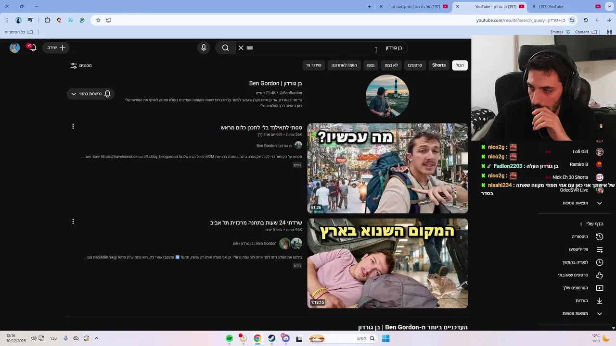This screenshot has height=346, width=616.
Task: Open the Chrome taskbar icon
Action: (x=257, y=338)
